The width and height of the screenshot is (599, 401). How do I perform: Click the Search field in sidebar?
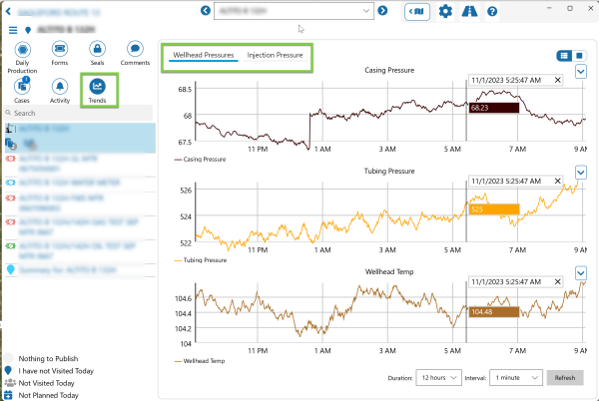[80, 113]
